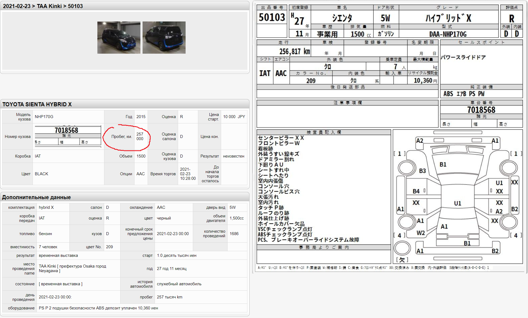Select the status '[ временная выставка ]'
This screenshot has width=528, height=318.
61,284
